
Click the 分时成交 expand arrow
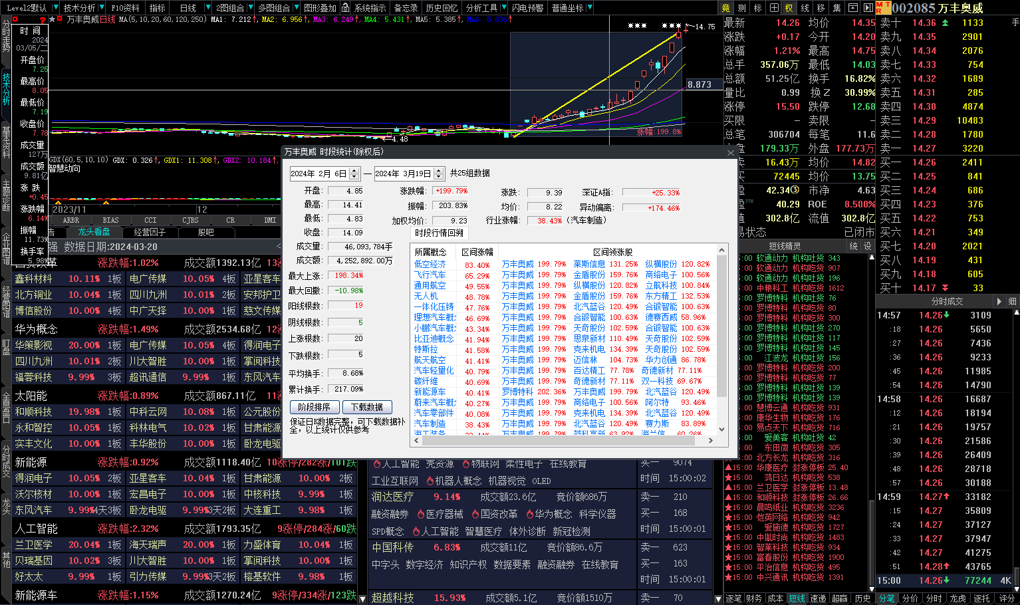999,301
